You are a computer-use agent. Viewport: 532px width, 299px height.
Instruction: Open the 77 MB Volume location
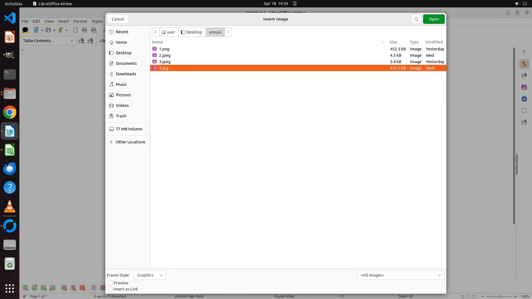click(x=129, y=129)
